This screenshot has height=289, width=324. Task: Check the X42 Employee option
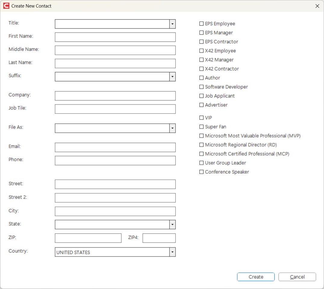pos(201,51)
